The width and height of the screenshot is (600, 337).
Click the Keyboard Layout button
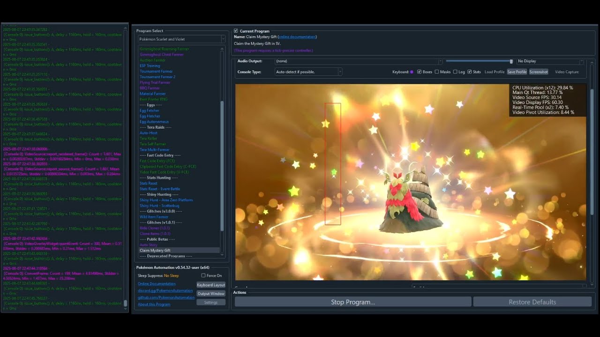point(211,285)
